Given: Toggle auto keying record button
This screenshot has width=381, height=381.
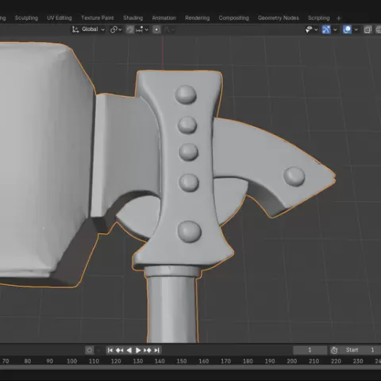Looking at the screenshot, I should [90, 350].
